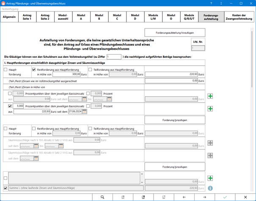Enable the first Teilforderung aus Hauptforderung checkbox
The height and width of the screenshot is (201, 256).
(x=90, y=69)
